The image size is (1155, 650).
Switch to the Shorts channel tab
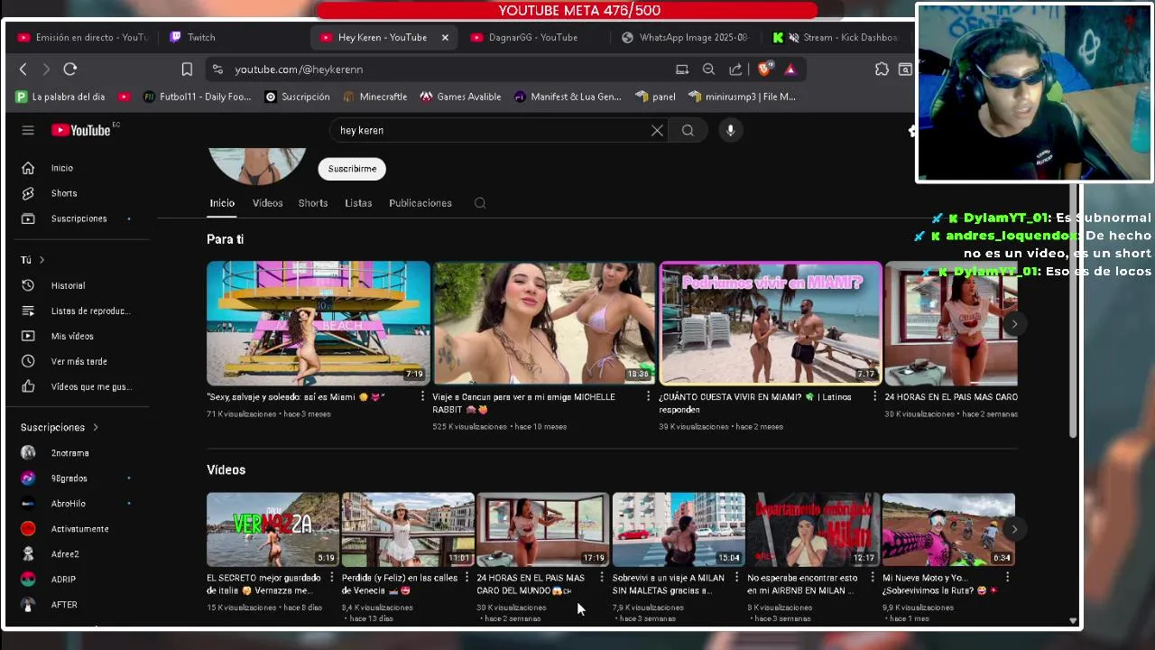point(313,203)
